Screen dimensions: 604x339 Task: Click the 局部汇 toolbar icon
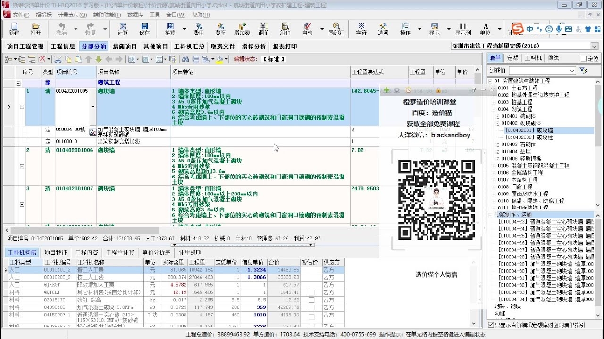[336, 29]
